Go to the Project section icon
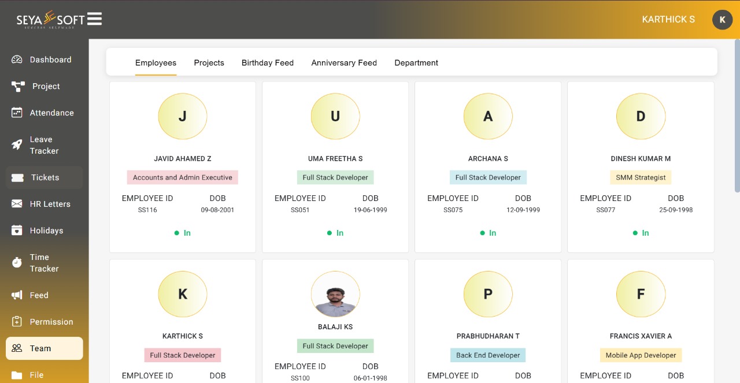 click(x=18, y=86)
